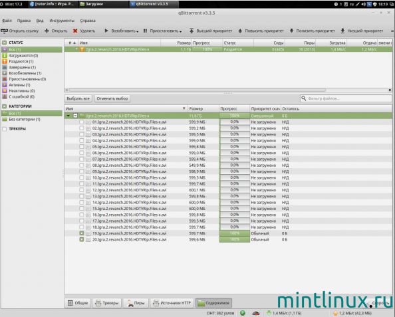The width and height of the screenshot is (395, 317).
Task: Select the Completed (Завершены) status filter icon
Action: click(5, 67)
